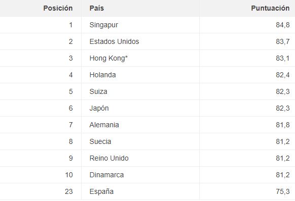The width and height of the screenshot is (295, 201).
Task: Select the 75,3 score for España
Action: click(x=283, y=191)
